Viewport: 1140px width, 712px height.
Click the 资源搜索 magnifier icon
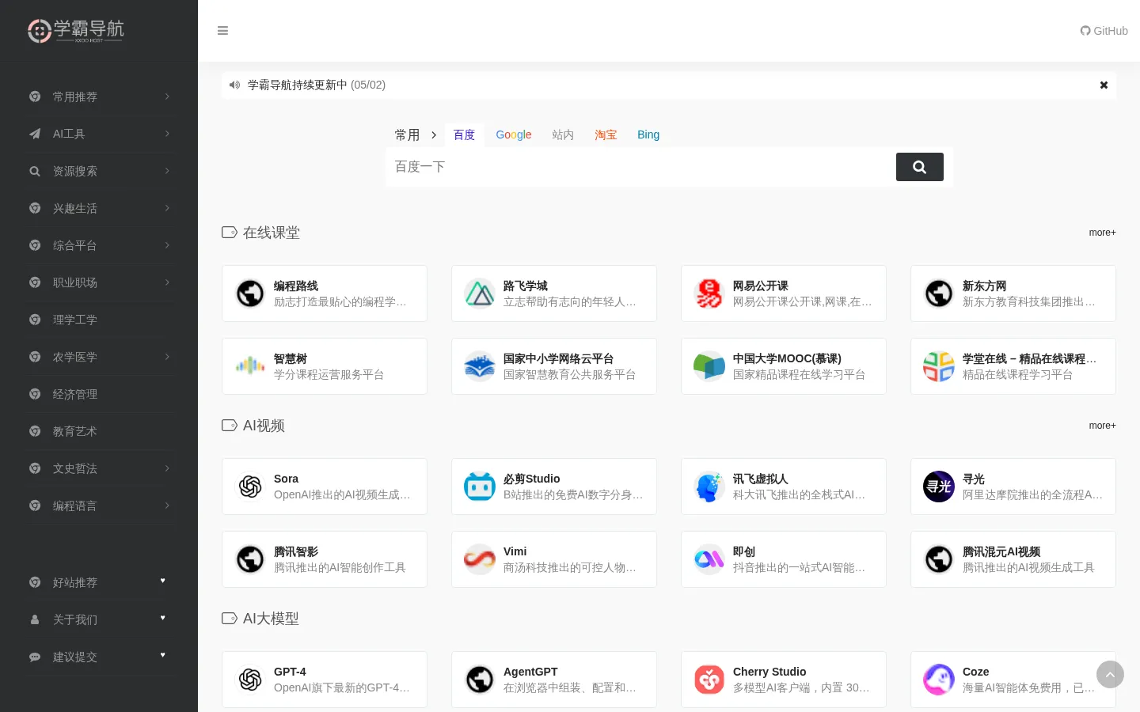point(35,171)
